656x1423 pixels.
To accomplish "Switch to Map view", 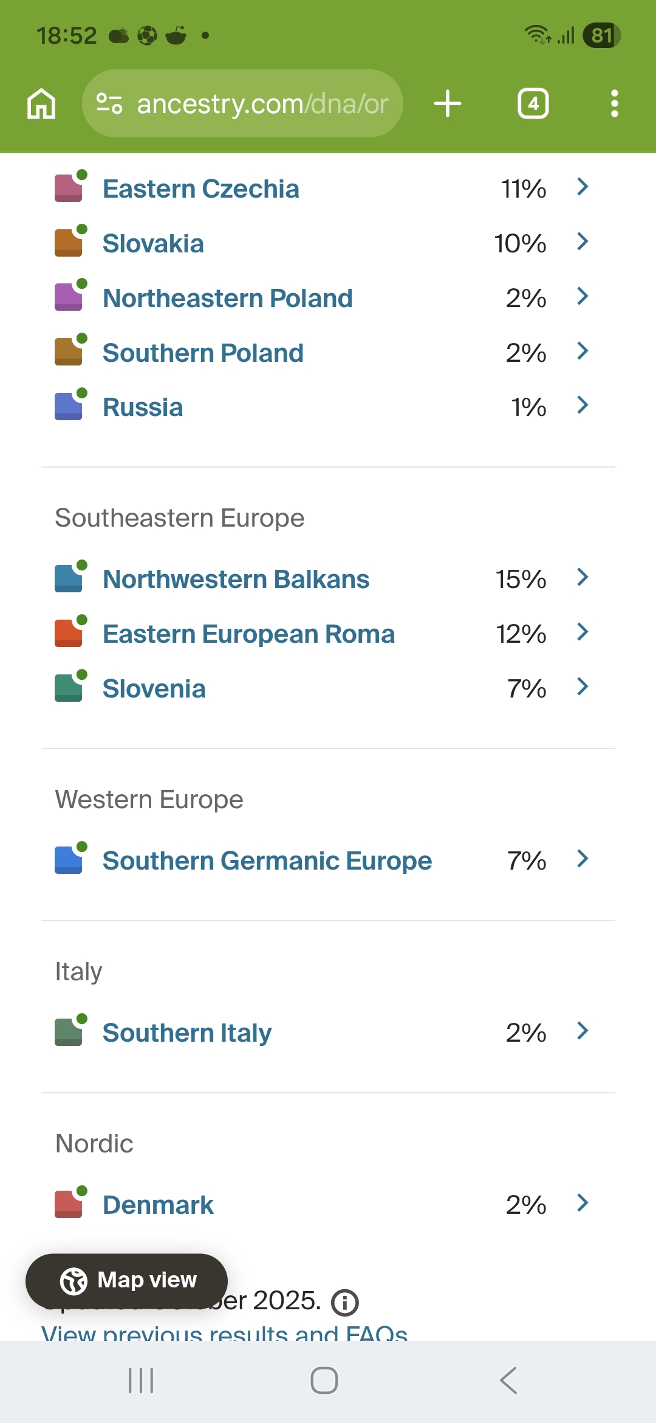I will pyautogui.click(x=127, y=1280).
